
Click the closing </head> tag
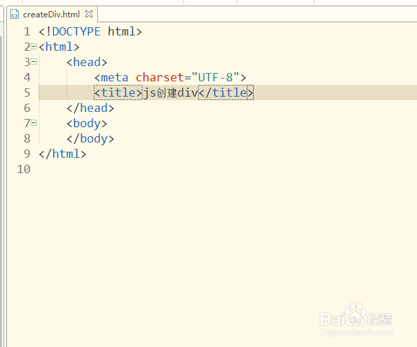(x=90, y=108)
